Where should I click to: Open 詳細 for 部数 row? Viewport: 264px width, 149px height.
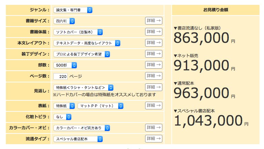pos(153,65)
